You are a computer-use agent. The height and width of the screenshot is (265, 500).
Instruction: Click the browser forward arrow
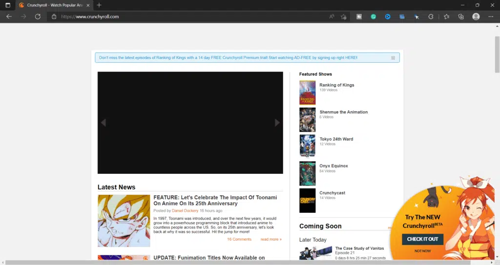point(23,17)
